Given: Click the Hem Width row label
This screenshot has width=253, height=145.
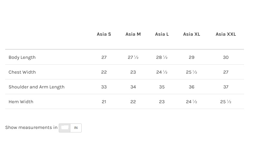Looking at the screenshot, I should pos(21,102).
